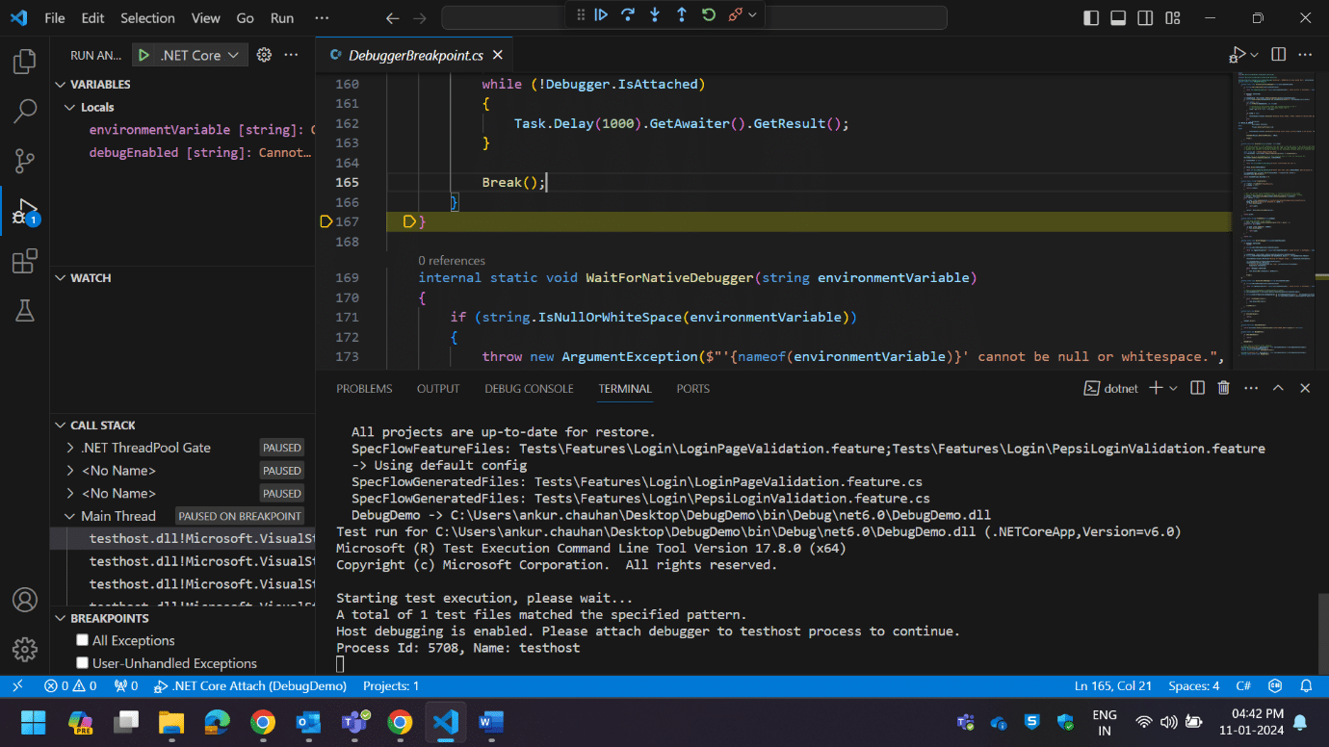Open Word from the Windows taskbar
The image size is (1329, 747).
[x=491, y=722]
